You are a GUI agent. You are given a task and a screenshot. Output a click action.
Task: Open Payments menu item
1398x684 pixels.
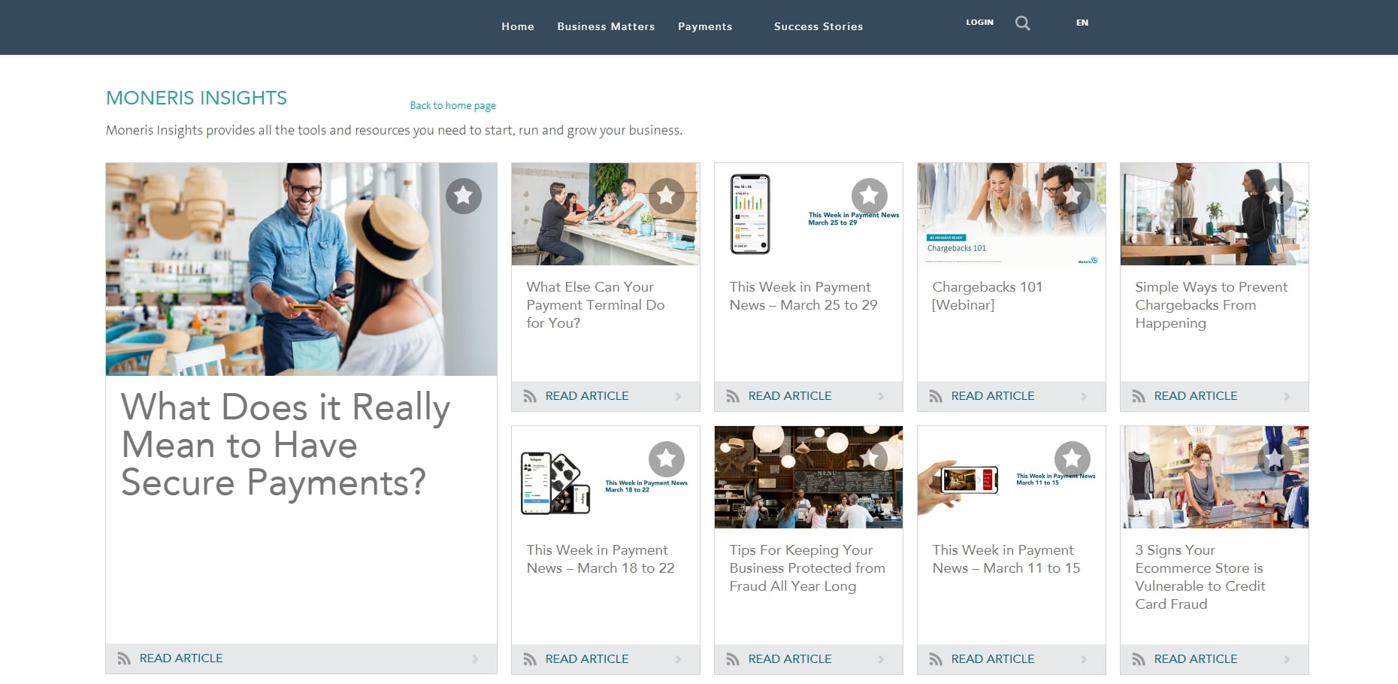(x=705, y=26)
